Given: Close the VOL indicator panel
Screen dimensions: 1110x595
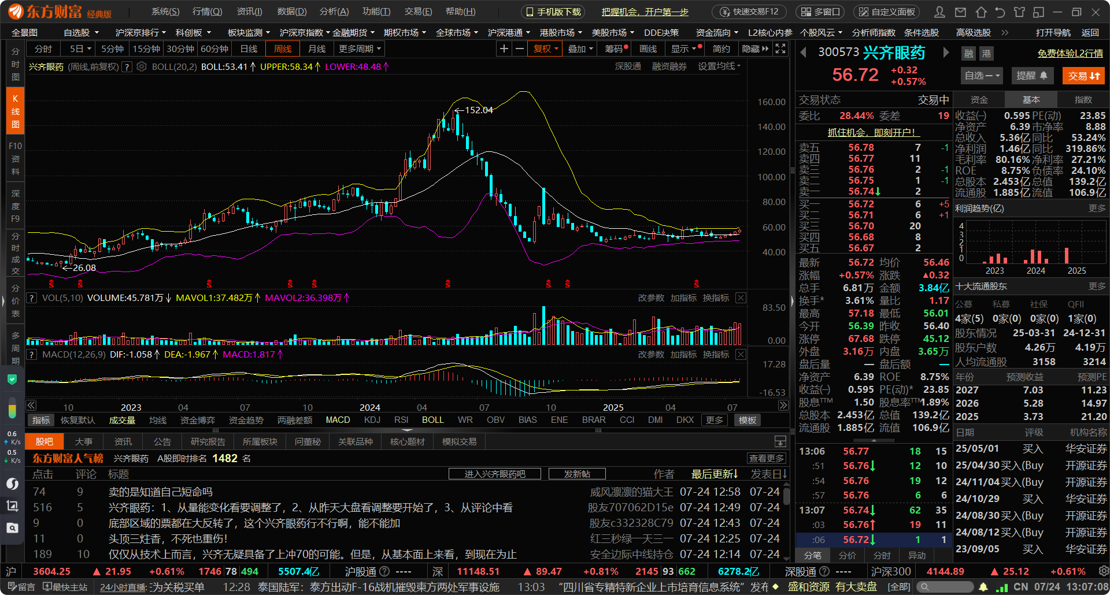Looking at the screenshot, I should pyautogui.click(x=741, y=298).
